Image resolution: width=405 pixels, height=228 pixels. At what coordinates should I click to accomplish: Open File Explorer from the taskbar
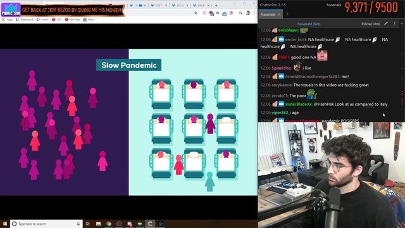pyautogui.click(x=99, y=224)
